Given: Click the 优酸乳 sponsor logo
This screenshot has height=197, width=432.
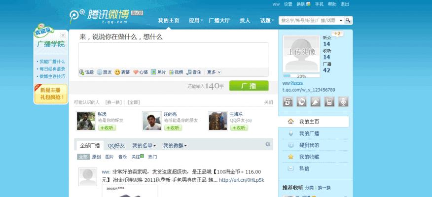Looking at the screenshot, I should tap(44, 31).
